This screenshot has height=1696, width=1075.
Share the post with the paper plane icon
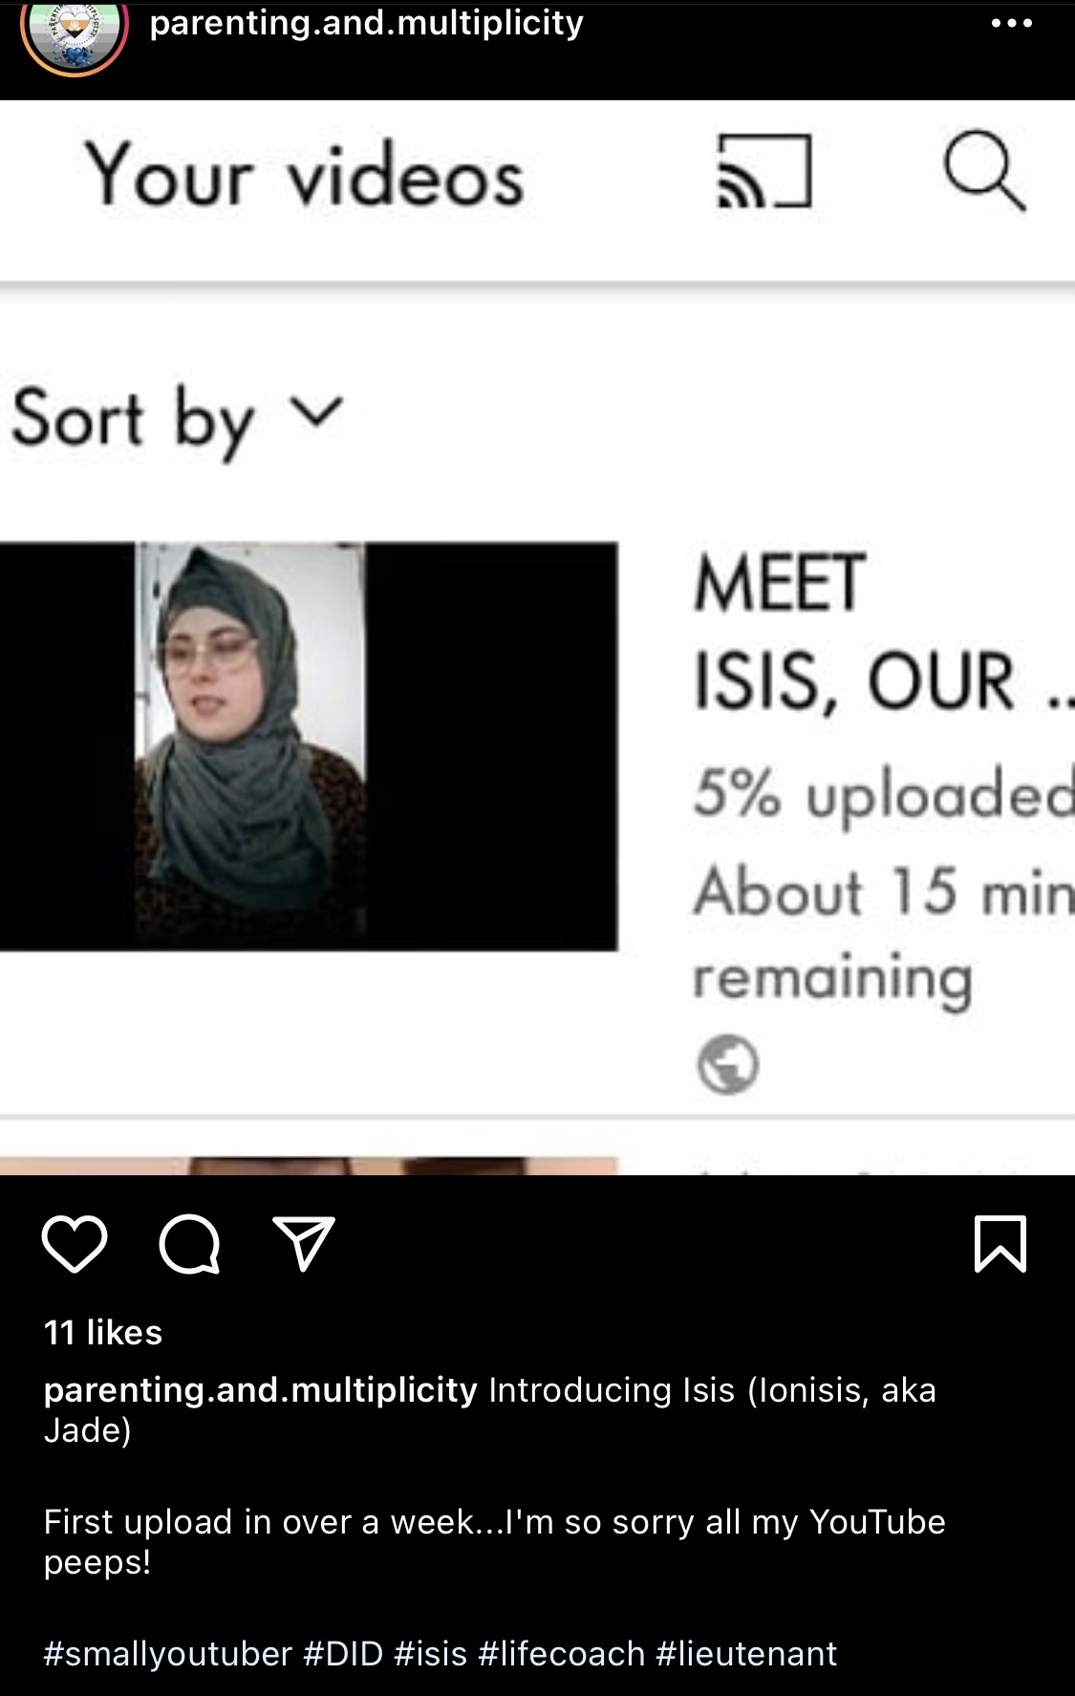coord(304,1243)
